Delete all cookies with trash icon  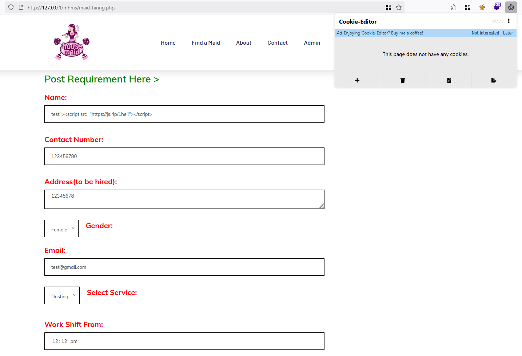403,80
